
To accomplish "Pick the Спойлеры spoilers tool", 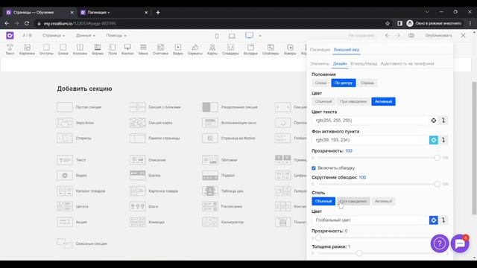I will click(271, 49).
